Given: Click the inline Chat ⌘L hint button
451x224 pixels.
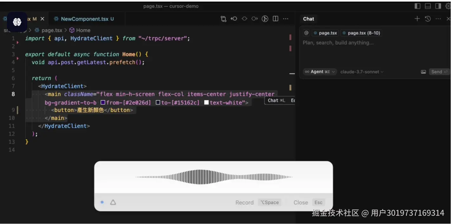Looking at the screenshot, I should click(277, 101).
